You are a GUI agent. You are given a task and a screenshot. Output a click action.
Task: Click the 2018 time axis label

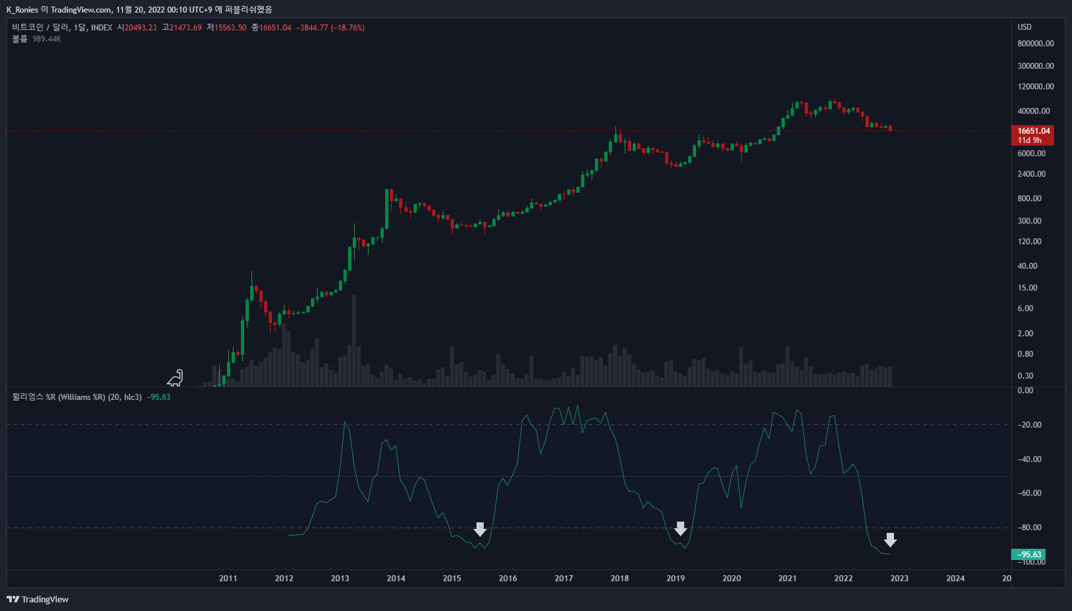[x=620, y=579]
